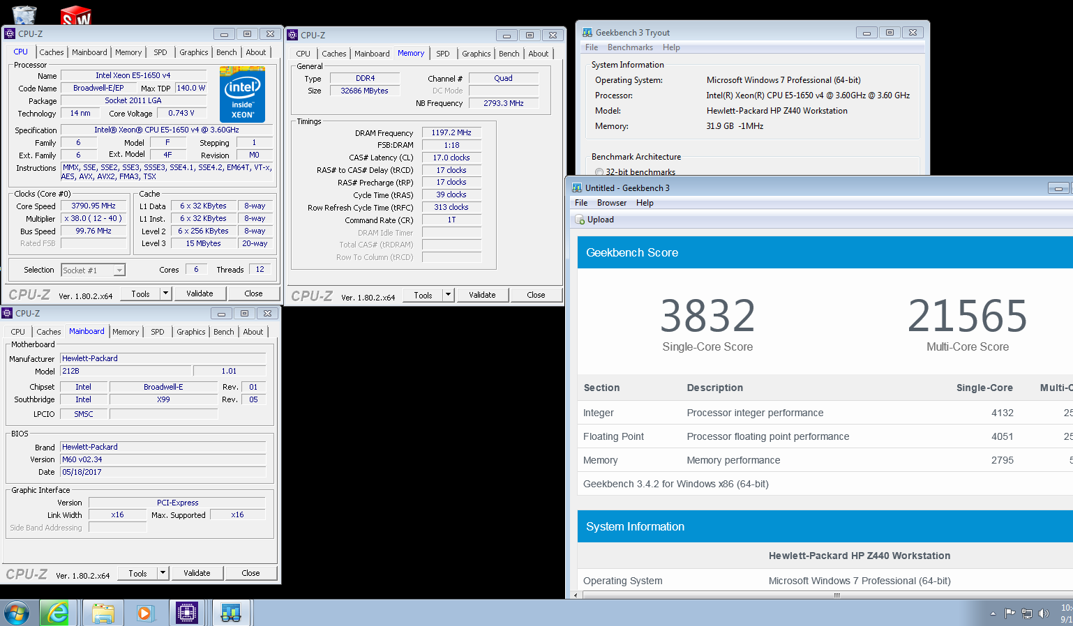
Task: Switch to Geekbench via its taskbar icon
Action: 230,613
